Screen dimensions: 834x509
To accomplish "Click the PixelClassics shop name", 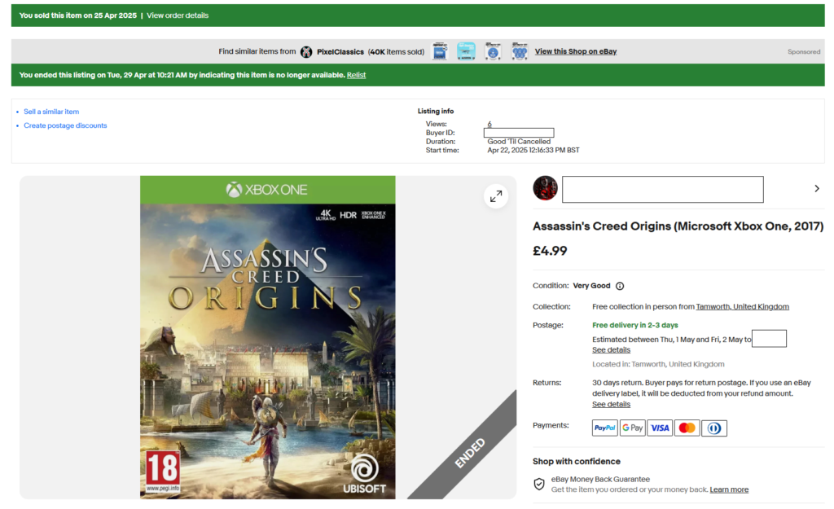I will point(340,51).
